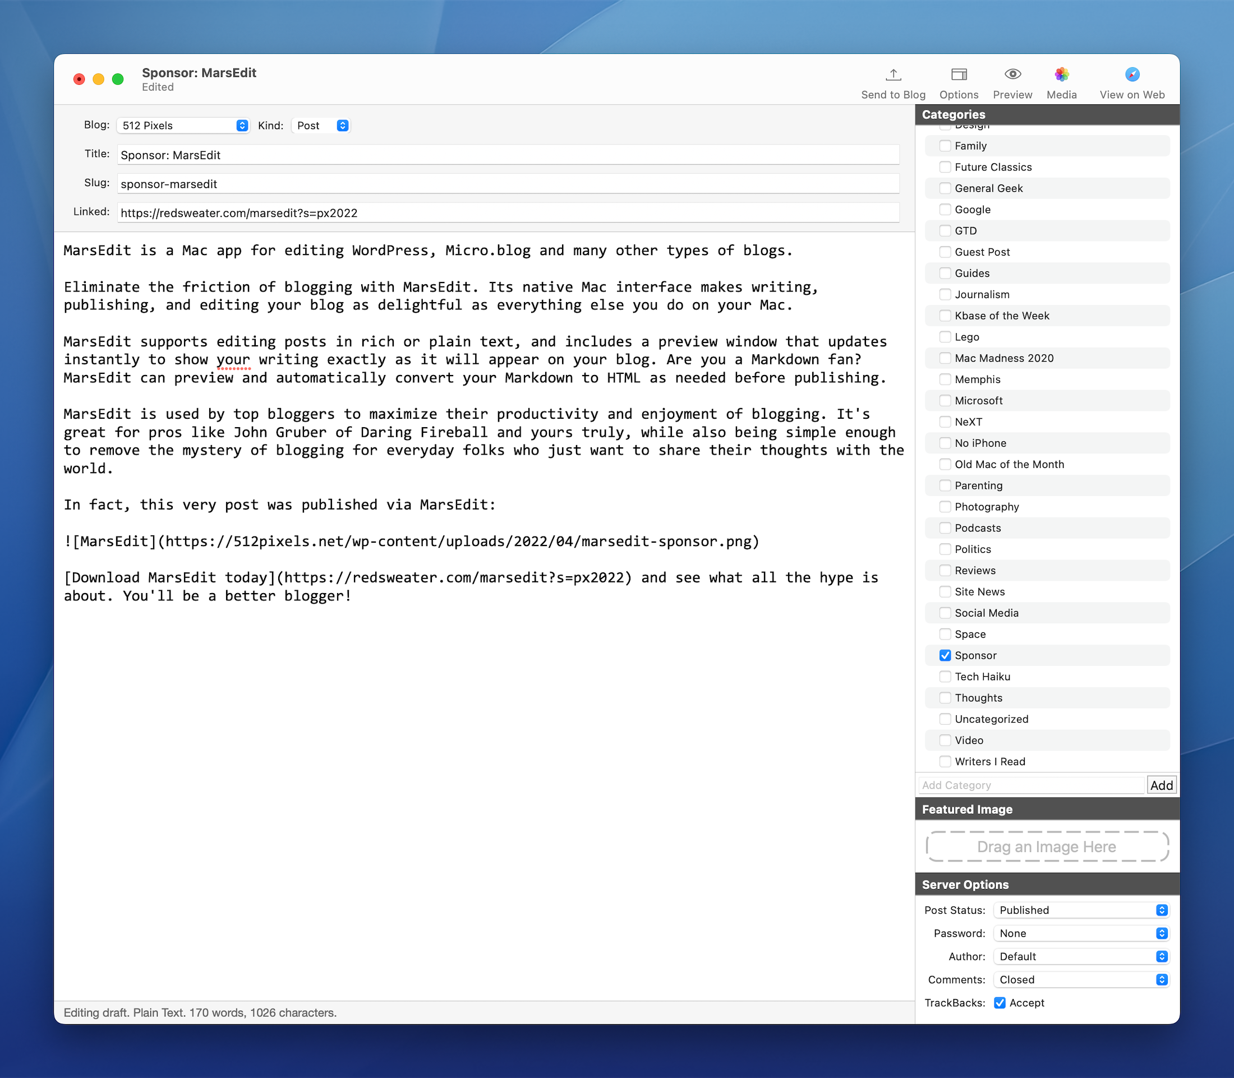1234x1078 pixels.
Task: Click the Featured Image panel header
Action: (1047, 809)
